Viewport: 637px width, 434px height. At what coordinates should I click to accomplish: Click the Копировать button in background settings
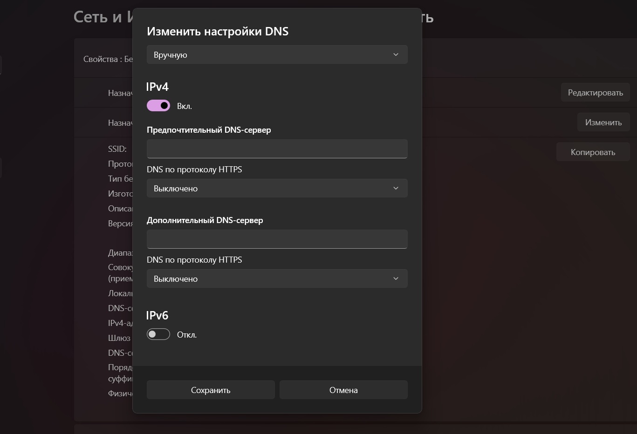click(x=593, y=152)
